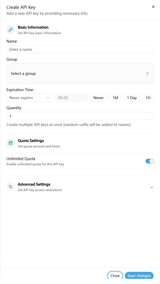Click the Quota Settings heading
The image size is (160, 284).
31,140
